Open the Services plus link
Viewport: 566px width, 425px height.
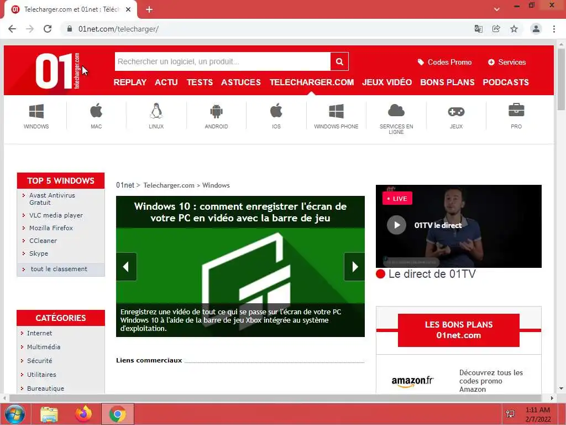(507, 62)
